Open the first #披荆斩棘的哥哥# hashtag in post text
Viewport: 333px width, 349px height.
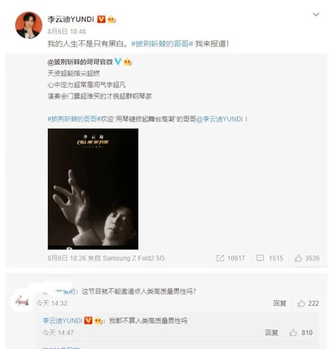(x=162, y=44)
